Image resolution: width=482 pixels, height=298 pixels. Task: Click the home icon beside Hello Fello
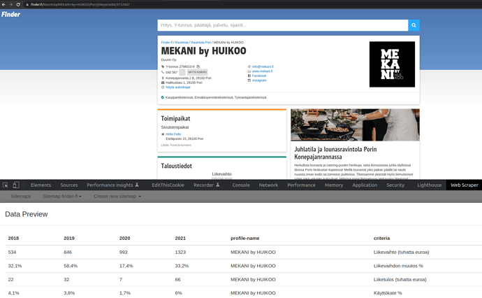(163, 134)
